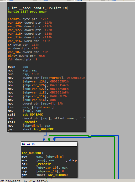135x182 pixels.
Task: Follow the sub_8048A4C call target
Action: coord(33,115)
